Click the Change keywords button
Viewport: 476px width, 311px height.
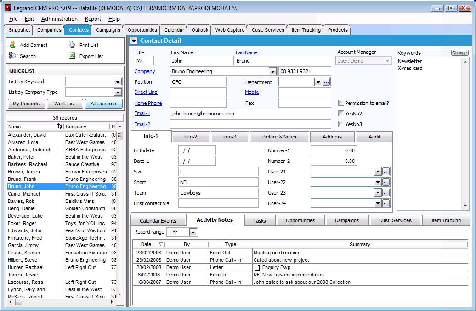(x=459, y=53)
